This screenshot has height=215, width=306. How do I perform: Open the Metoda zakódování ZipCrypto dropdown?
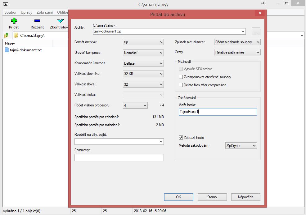(241, 146)
